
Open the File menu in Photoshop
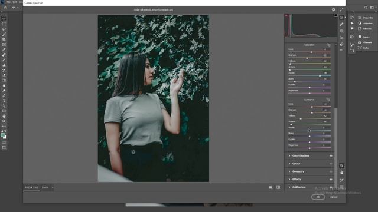point(9,2)
